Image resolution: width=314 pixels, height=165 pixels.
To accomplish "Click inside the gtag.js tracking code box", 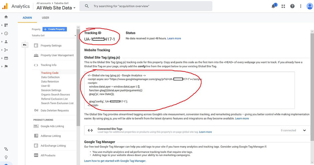I will (x=189, y=90).
